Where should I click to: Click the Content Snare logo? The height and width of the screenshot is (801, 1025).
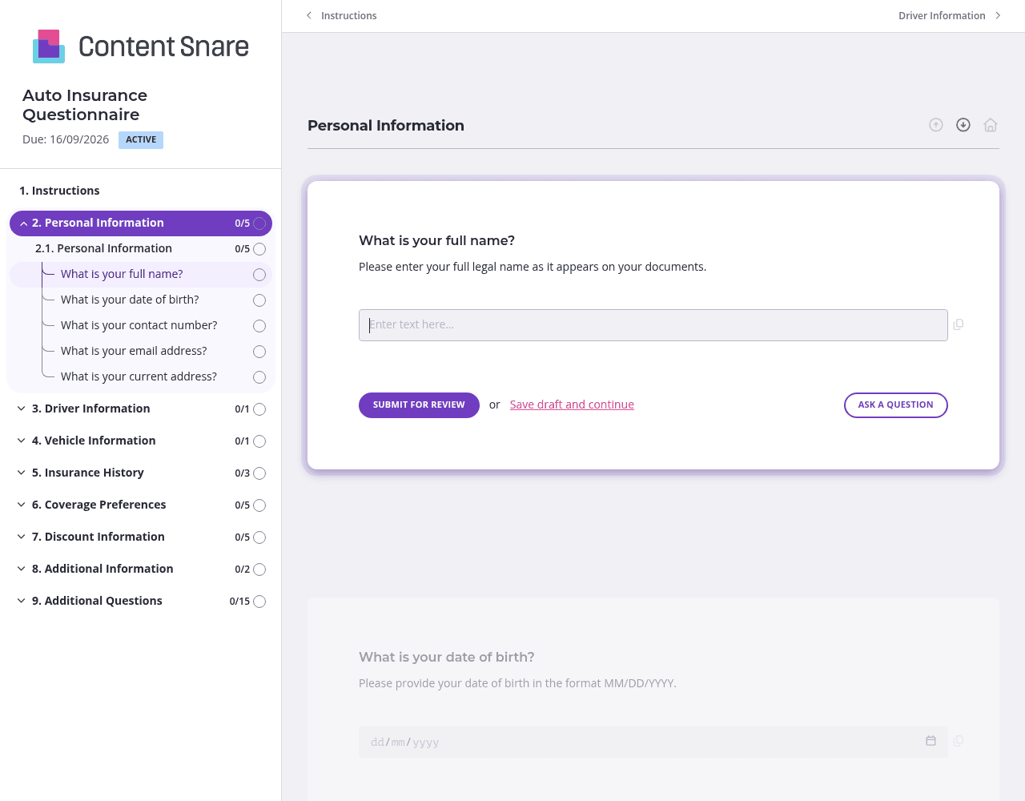point(141,46)
